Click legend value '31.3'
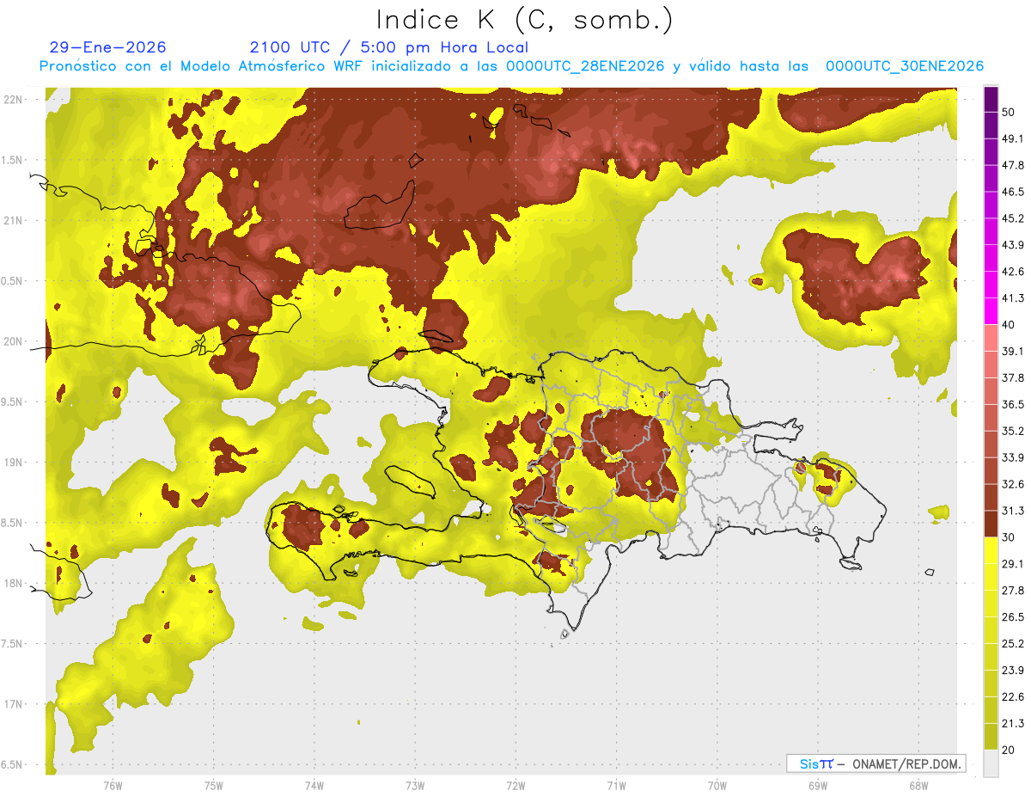This screenshot has width=1031, height=797. 1013,511
